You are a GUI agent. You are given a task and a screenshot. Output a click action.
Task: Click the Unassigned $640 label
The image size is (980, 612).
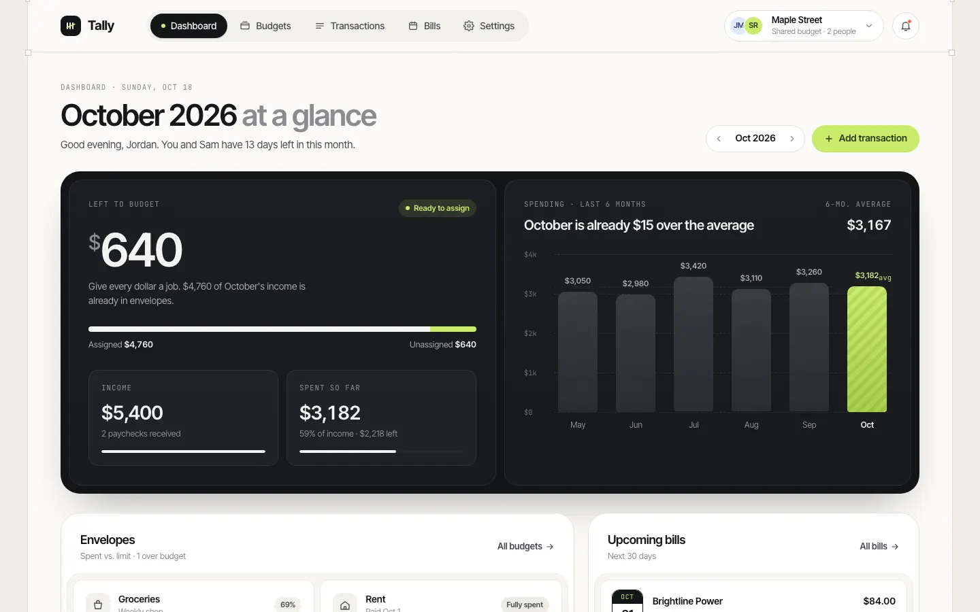tap(443, 345)
